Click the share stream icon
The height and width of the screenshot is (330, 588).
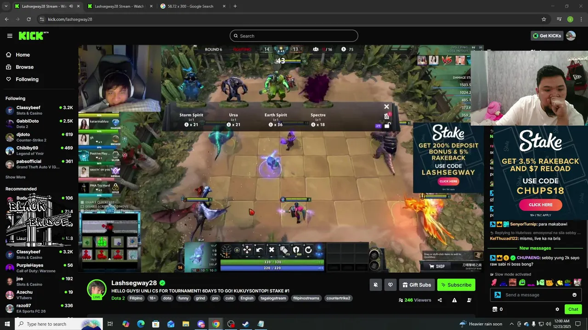440,300
